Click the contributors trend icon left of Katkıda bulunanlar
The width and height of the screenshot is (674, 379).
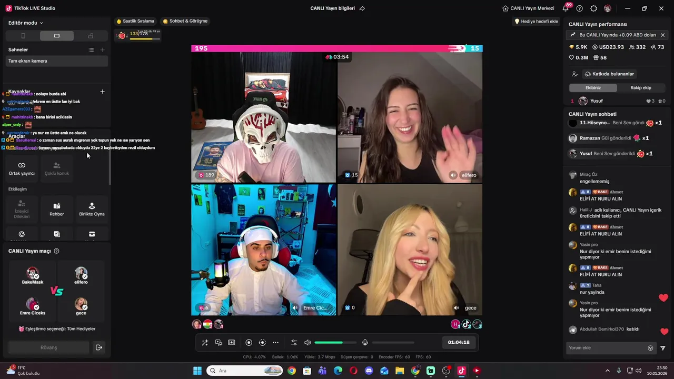click(x=574, y=74)
